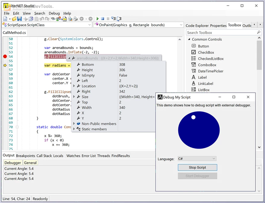The image size is (265, 203).
Task: Click the Step Into debug icon
Action: [113, 19]
